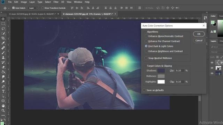Click OK in Auto Color Correction Options
The image size is (223, 125).
[199, 34]
